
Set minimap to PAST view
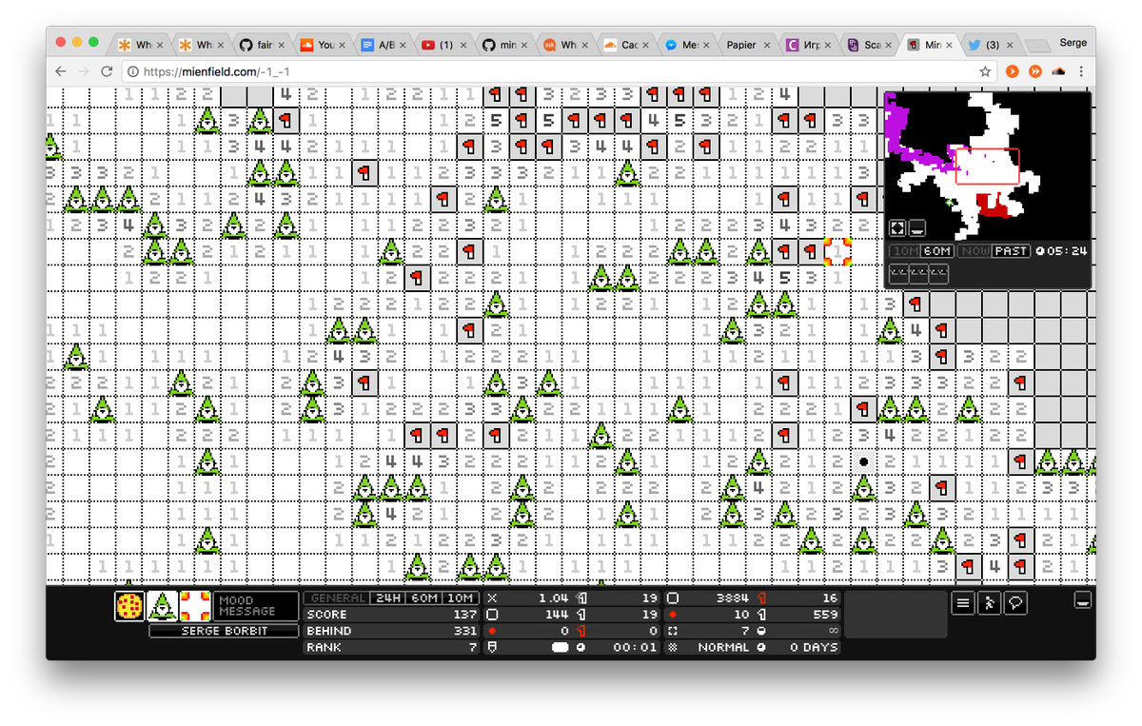click(x=1011, y=251)
